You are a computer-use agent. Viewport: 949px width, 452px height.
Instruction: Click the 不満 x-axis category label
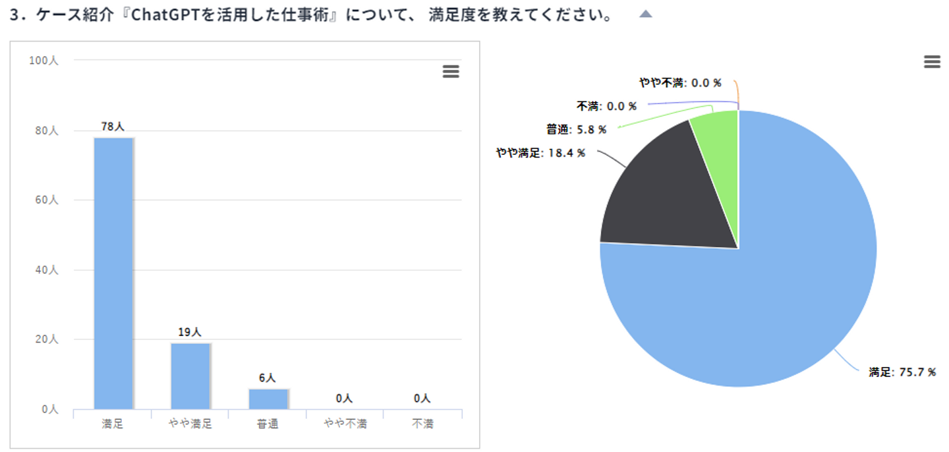422,424
